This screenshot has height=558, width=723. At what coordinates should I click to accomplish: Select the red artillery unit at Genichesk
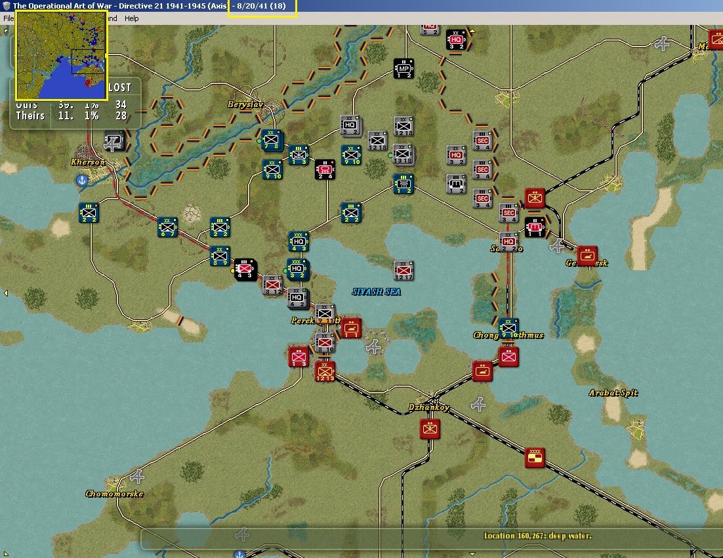coord(587,255)
